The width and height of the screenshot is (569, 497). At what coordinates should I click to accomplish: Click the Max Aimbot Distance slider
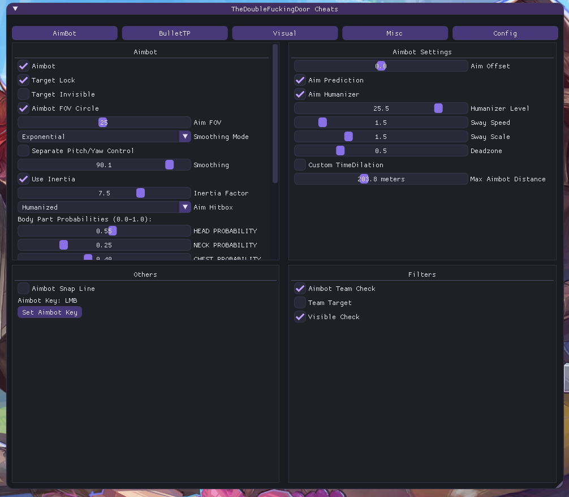click(364, 179)
